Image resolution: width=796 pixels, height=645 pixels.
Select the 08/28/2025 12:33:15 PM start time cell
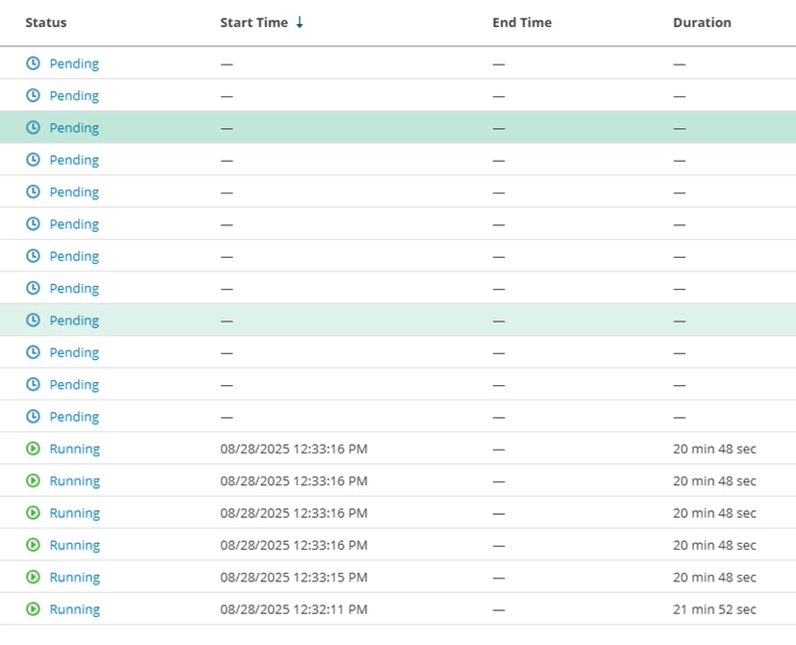click(294, 578)
